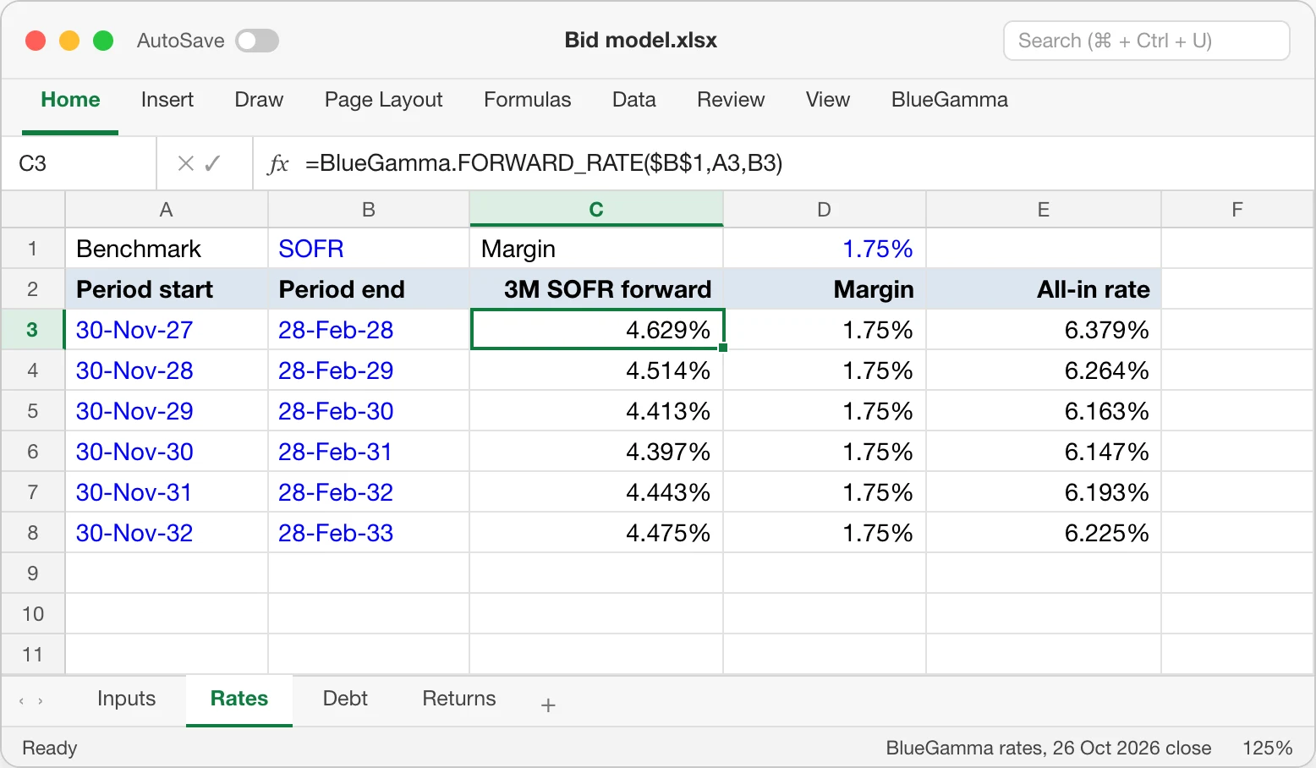1316x768 pixels.
Task: Select the blue 1.75% margin input in row 1
Action: point(825,249)
